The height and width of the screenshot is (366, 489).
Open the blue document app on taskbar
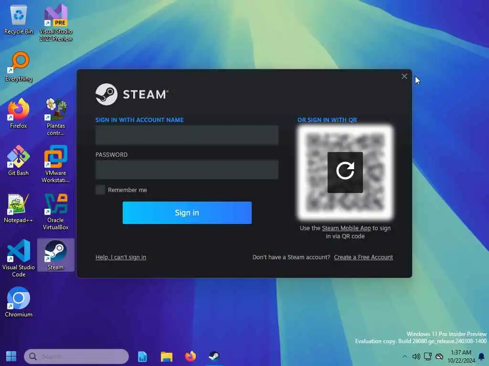[142, 356]
